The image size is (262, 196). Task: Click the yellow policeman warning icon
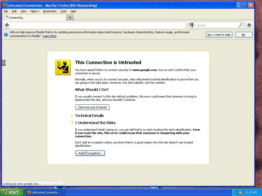coord(63,67)
